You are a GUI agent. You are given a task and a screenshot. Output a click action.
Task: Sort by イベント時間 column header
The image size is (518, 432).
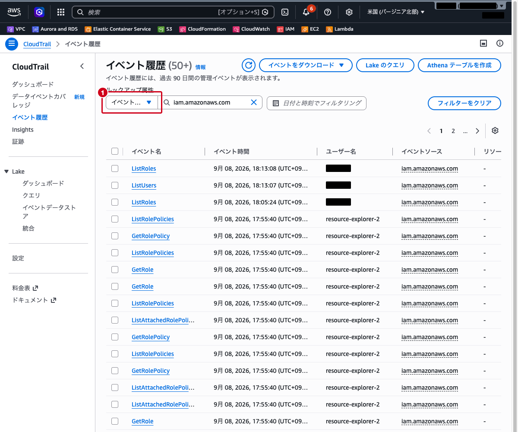tap(231, 152)
